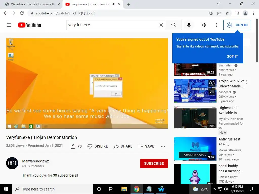
Task: Open the volume control in the tray
Action: 226,189
